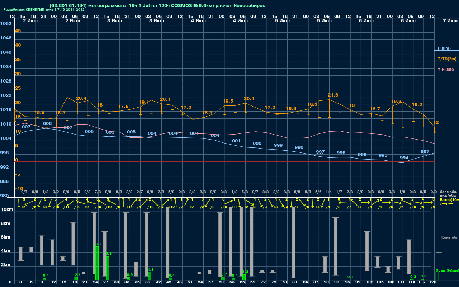Viewport: 459px width, 287px height.
Task: Click the 1.3 precipitation value label
Action: pyautogui.click(x=245, y=272)
